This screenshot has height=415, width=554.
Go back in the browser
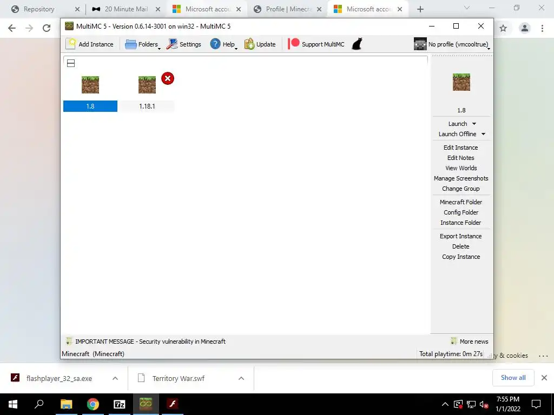click(12, 28)
